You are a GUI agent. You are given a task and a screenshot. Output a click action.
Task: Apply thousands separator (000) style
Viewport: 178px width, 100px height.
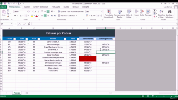point(94,16)
